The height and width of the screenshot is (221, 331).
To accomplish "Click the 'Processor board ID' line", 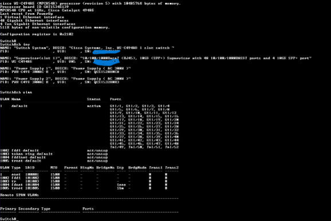I will click(34, 7).
